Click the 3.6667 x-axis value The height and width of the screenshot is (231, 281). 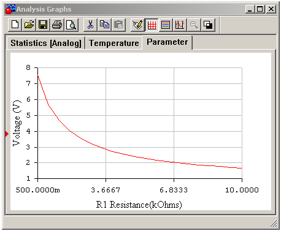(106, 190)
